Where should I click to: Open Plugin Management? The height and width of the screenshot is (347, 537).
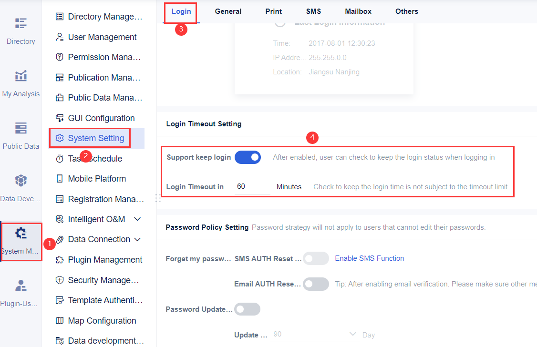click(x=102, y=259)
